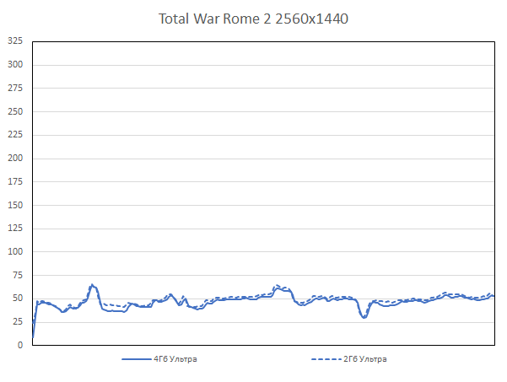Click the 250 y-axis label
This screenshot has height=382, width=507.
(14, 111)
